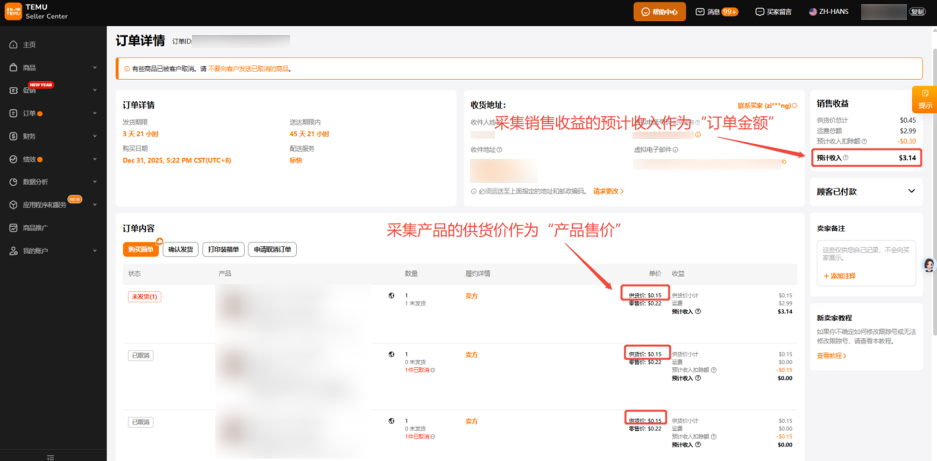Image resolution: width=937 pixels, height=461 pixels.
Task: Open 商品推广 from the sidebar
Action: [x=35, y=228]
